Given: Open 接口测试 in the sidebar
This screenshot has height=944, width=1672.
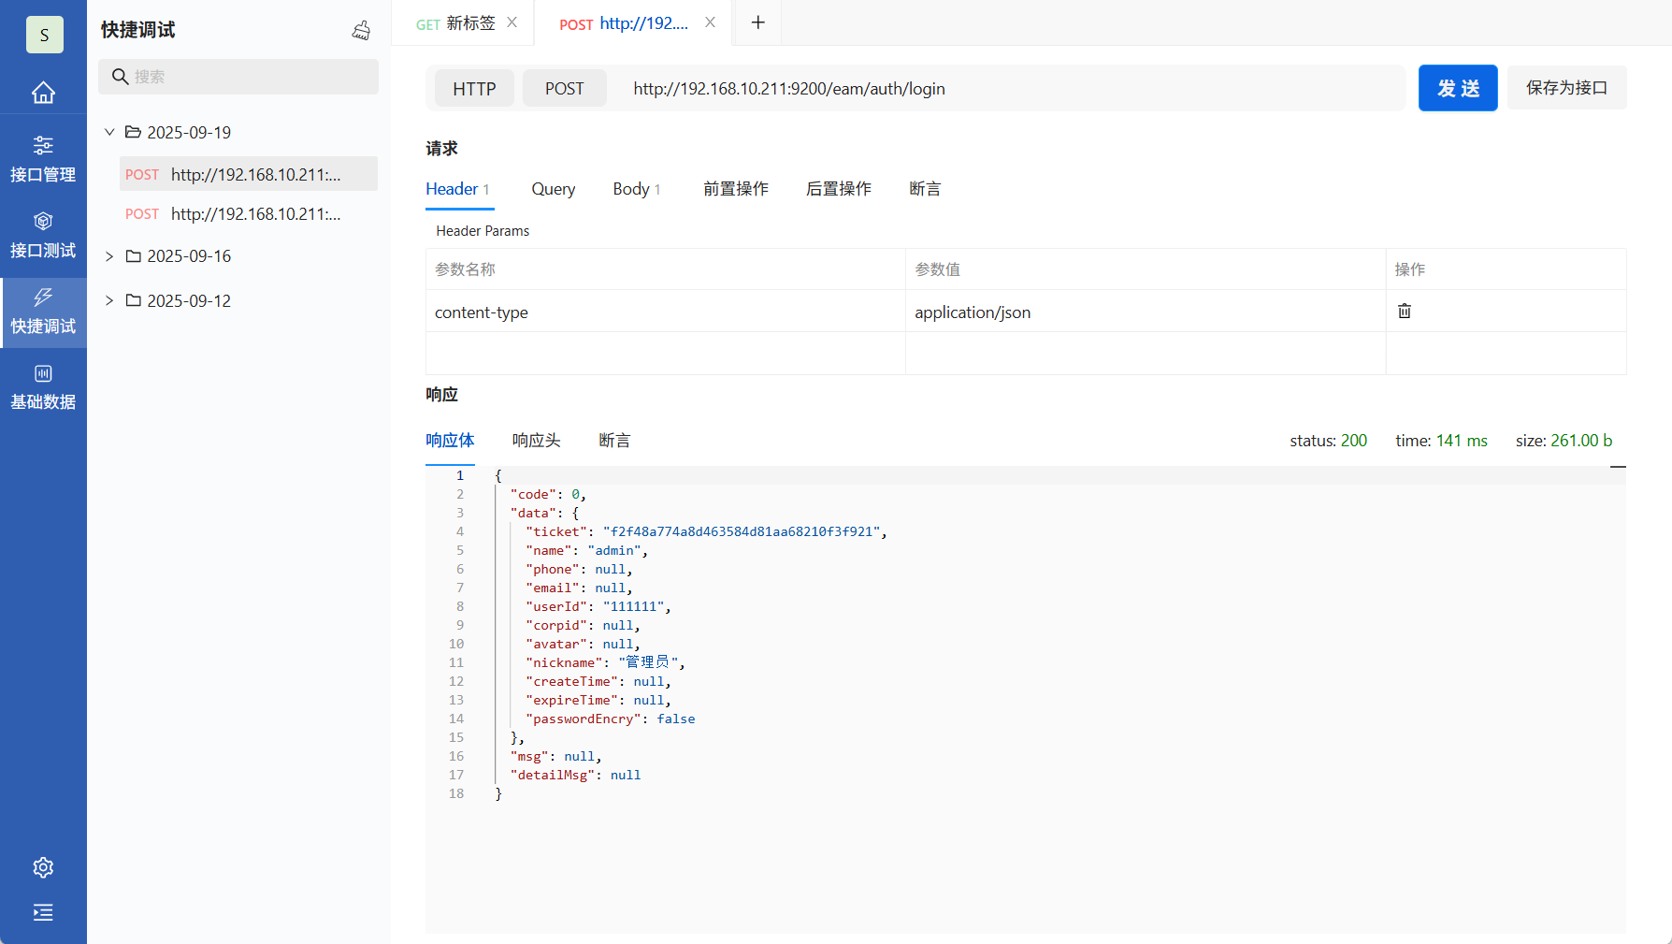Looking at the screenshot, I should (43, 235).
